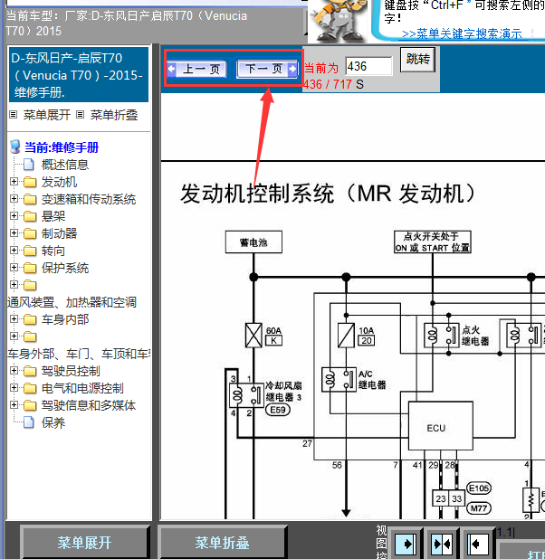
Task: Expand the 电气和电源控制 folder
Action: 14,387
